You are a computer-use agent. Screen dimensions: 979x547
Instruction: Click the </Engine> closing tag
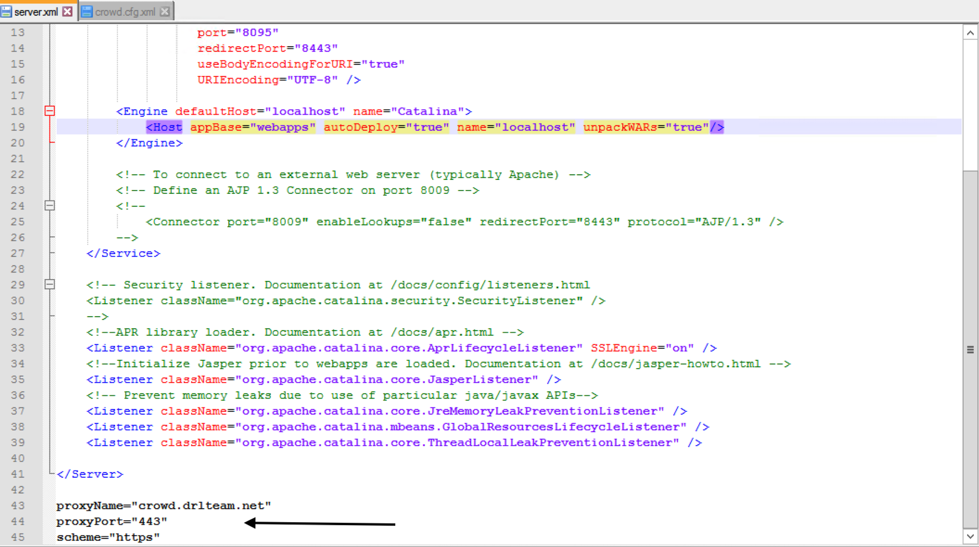click(149, 143)
